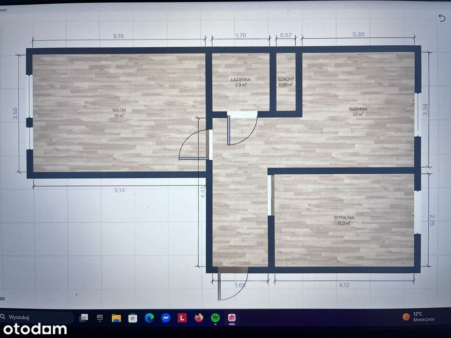Click the 18 m² salon area value

(x=119, y=116)
